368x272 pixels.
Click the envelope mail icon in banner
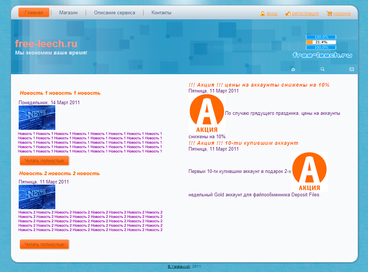pos(352,69)
